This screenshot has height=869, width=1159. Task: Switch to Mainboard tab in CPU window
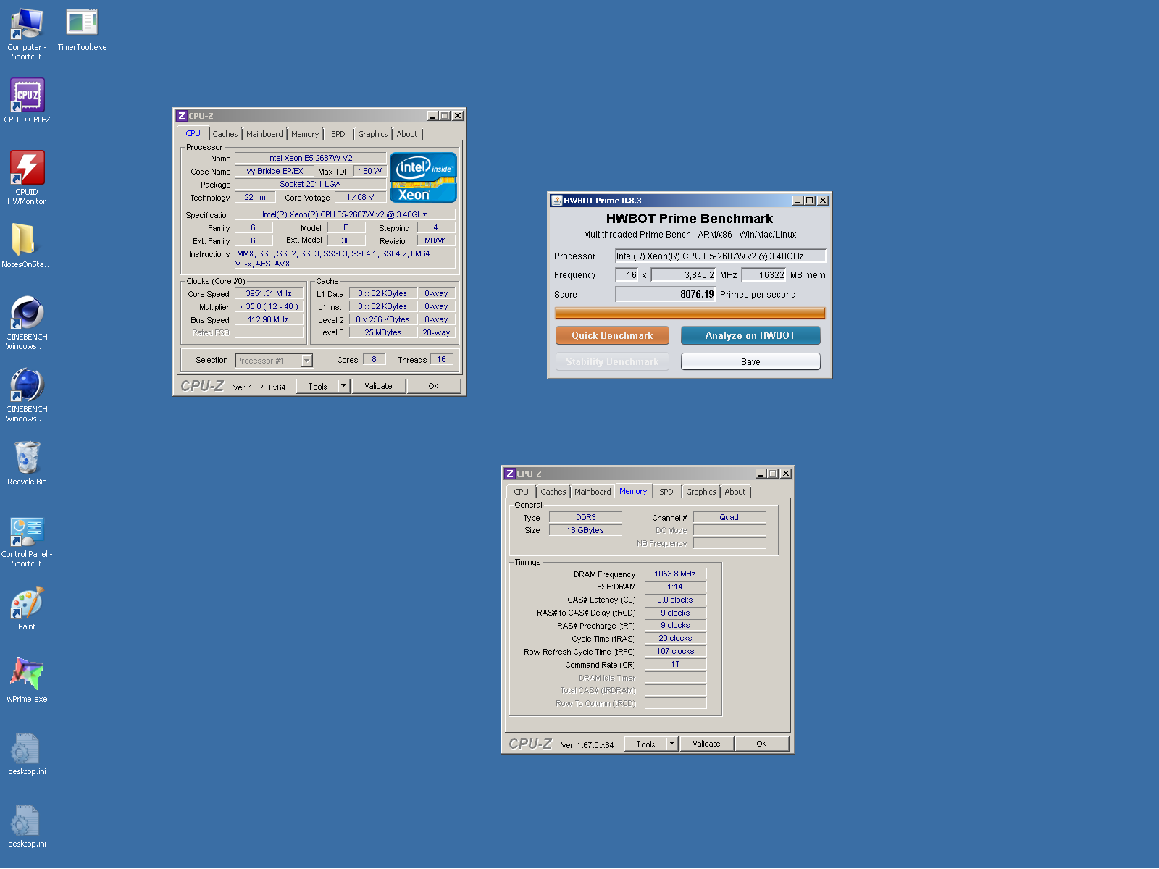point(264,134)
